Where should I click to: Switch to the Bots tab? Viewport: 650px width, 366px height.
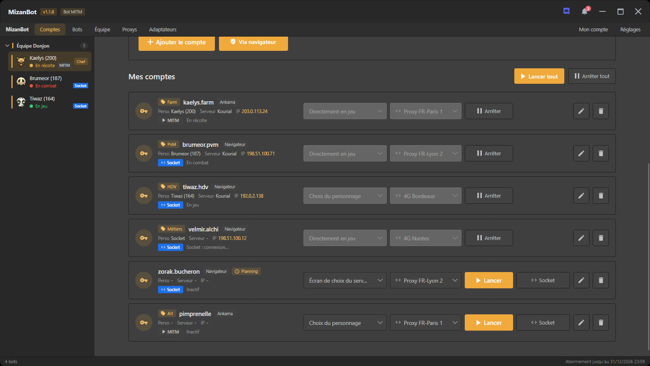click(77, 29)
